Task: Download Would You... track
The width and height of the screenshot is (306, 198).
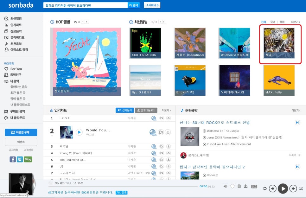Action: click(x=168, y=132)
